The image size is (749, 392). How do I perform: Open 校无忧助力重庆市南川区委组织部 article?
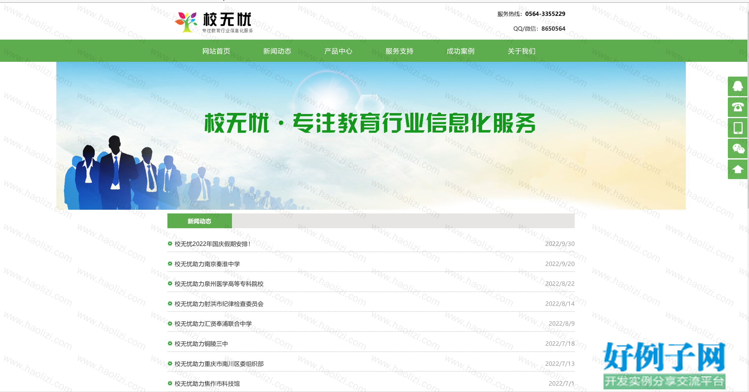(219, 364)
